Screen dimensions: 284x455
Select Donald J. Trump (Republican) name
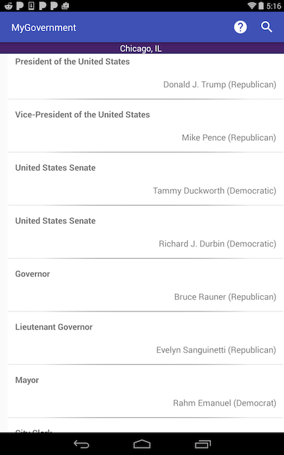(x=220, y=85)
